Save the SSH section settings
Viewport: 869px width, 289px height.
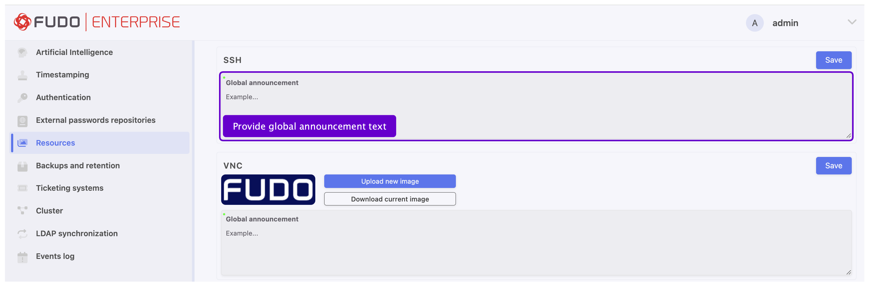(833, 60)
